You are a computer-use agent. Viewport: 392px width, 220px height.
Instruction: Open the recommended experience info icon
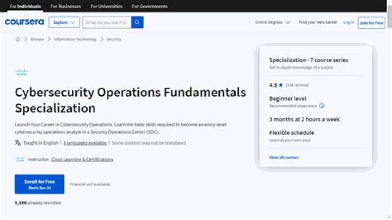click(x=322, y=106)
